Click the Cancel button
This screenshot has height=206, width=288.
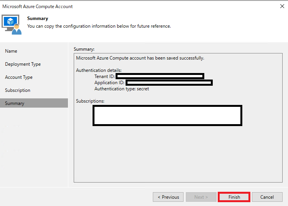(x=267, y=197)
